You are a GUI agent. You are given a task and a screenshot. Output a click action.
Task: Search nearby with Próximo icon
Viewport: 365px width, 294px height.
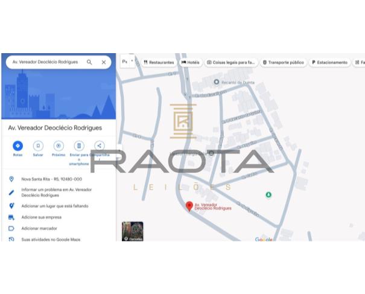(x=59, y=146)
